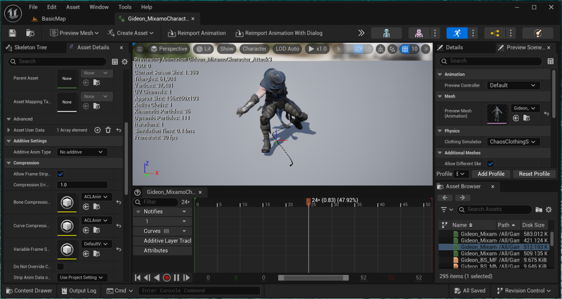Screen dimensions: 562x299
Task: Reset Bone Compression setting to default
Action: tap(119, 202)
